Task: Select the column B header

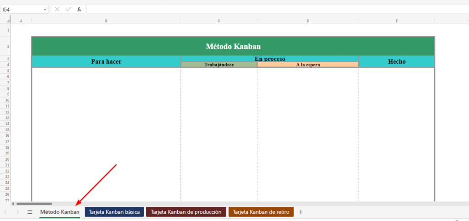Action: [x=106, y=21]
